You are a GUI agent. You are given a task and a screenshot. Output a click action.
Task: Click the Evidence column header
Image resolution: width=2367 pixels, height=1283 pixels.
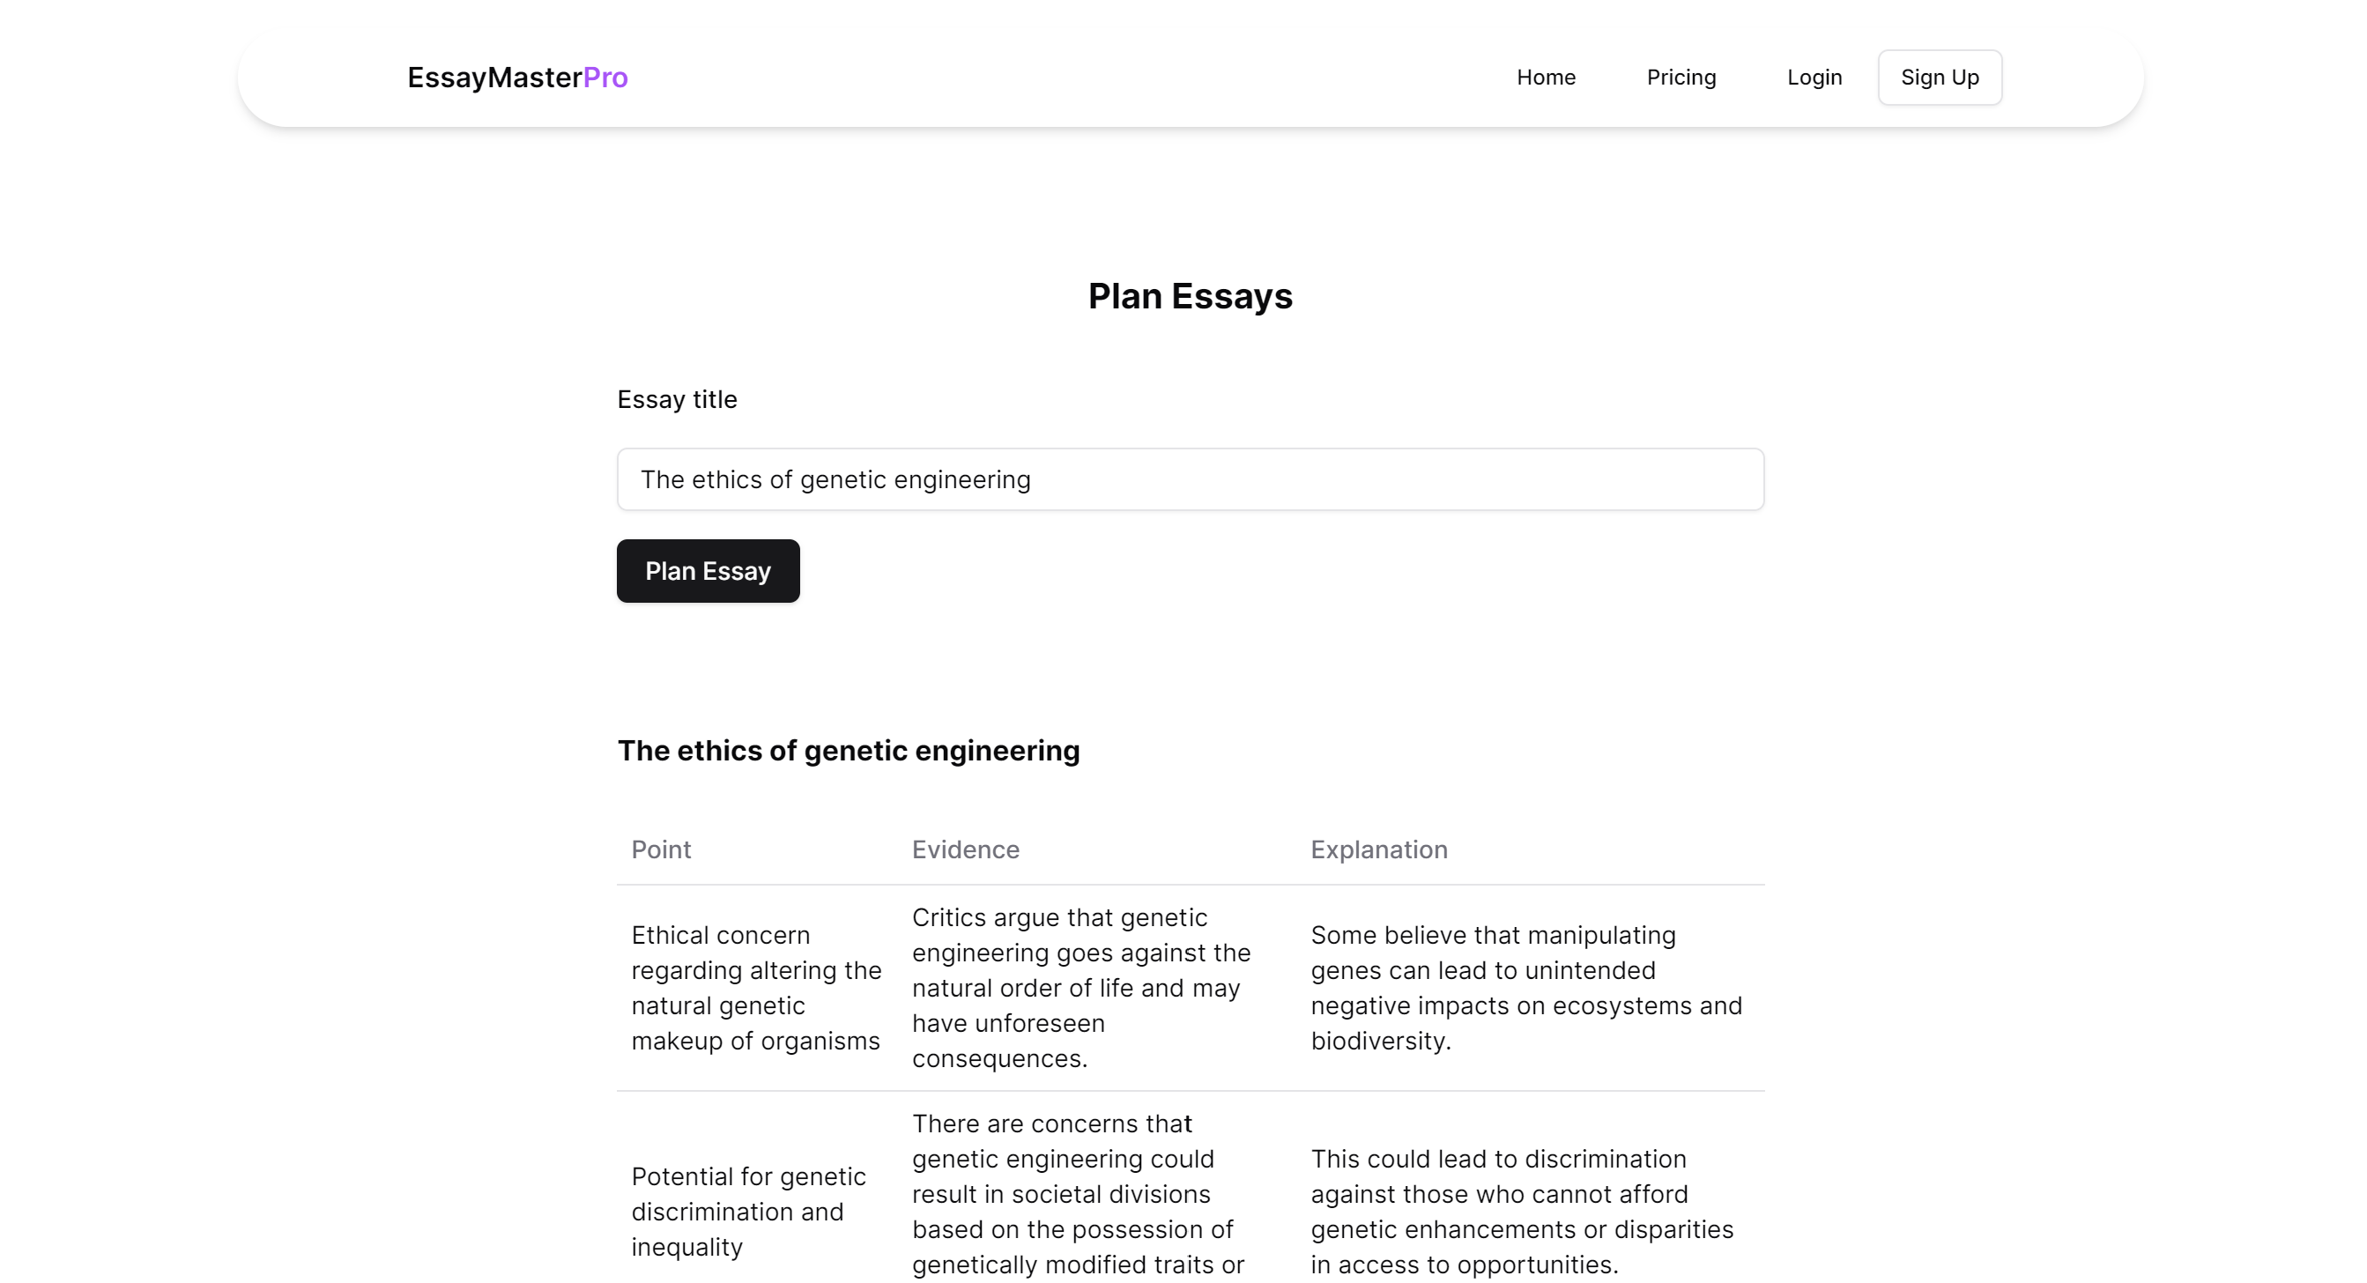[x=965, y=849]
